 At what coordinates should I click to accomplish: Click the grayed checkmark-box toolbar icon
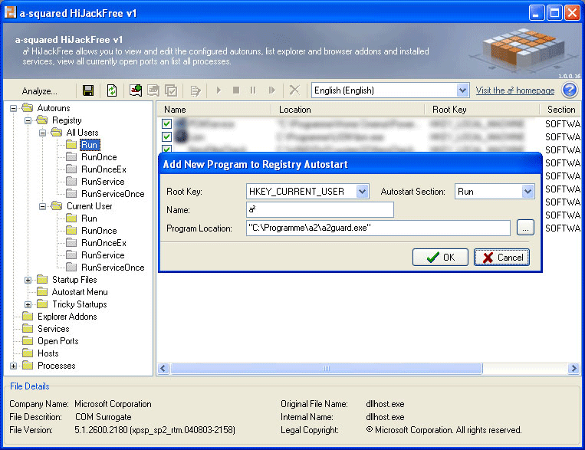[171, 90]
